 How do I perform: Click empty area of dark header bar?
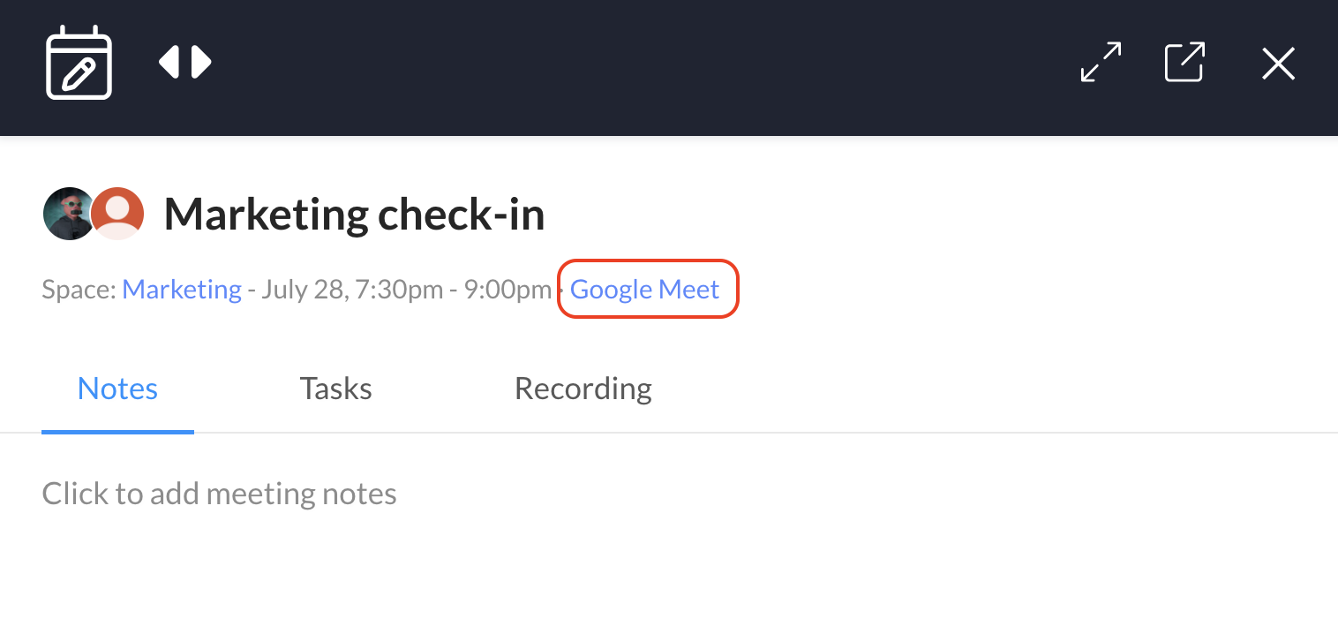click(644, 67)
